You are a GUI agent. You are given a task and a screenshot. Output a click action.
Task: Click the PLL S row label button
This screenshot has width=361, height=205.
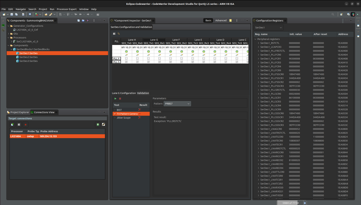coord(116,62)
